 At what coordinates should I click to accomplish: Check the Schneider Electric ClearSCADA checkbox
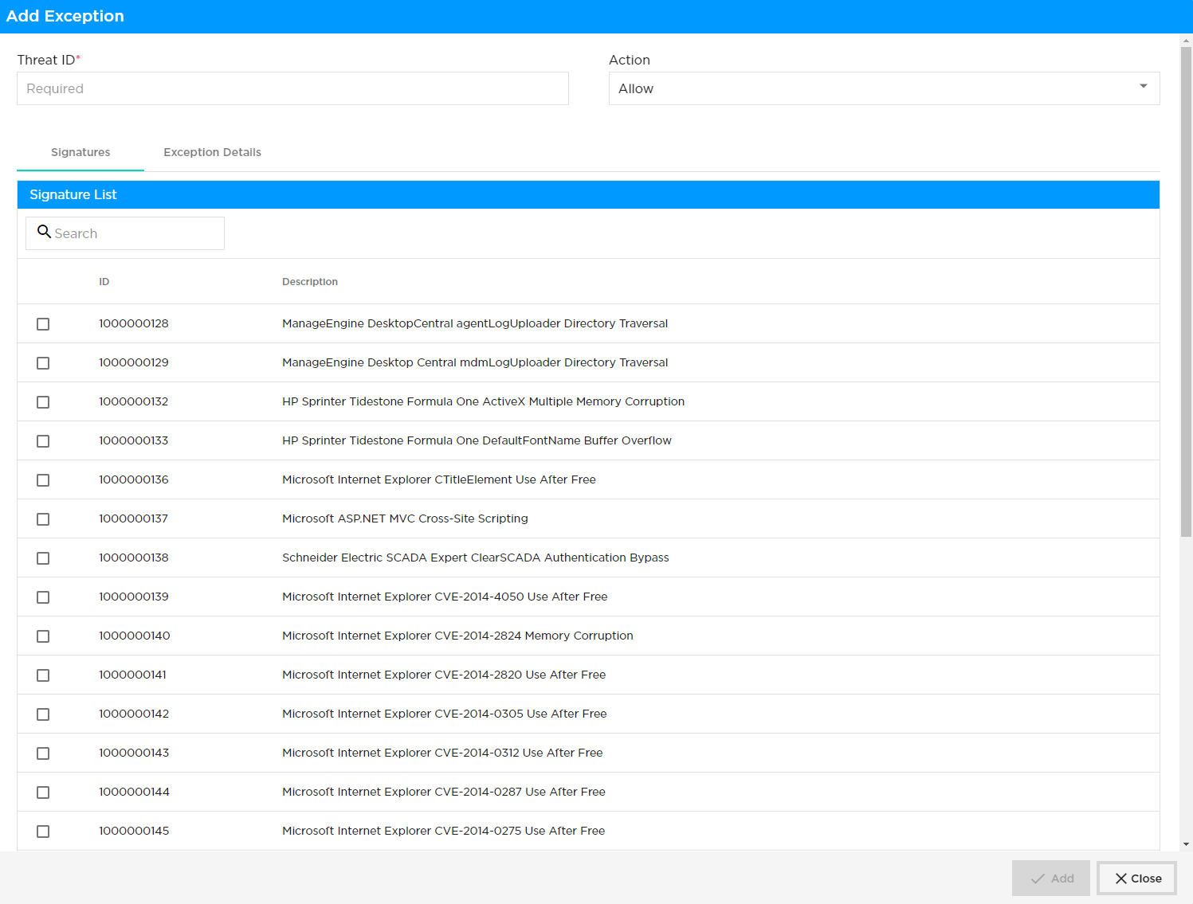click(43, 558)
